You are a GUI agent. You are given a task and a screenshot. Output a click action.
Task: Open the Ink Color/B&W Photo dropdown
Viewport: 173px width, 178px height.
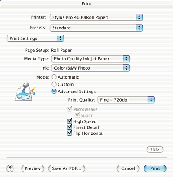point(91,68)
